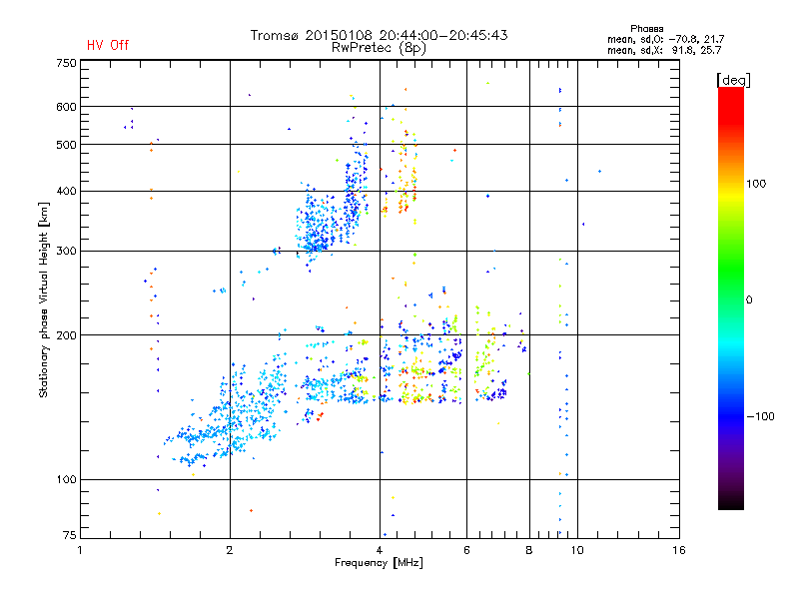This screenshot has height=599, width=799.
Task: Click the y-axis label '300'
Action: [66, 252]
